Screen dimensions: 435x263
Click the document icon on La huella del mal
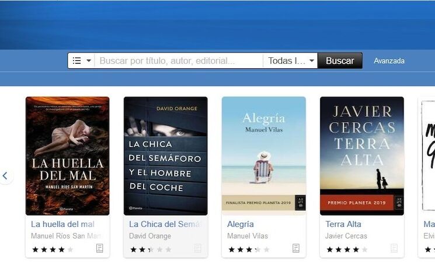[x=100, y=248]
